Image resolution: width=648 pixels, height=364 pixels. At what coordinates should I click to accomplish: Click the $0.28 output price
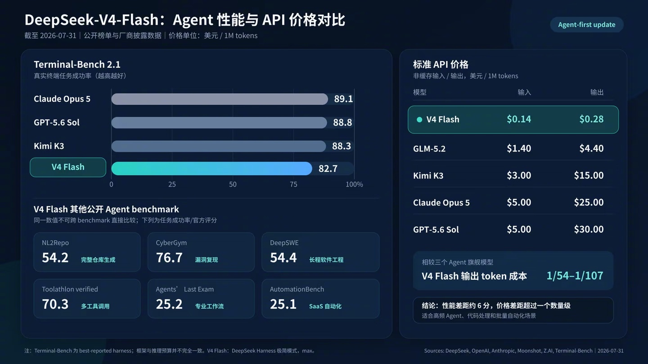click(591, 119)
